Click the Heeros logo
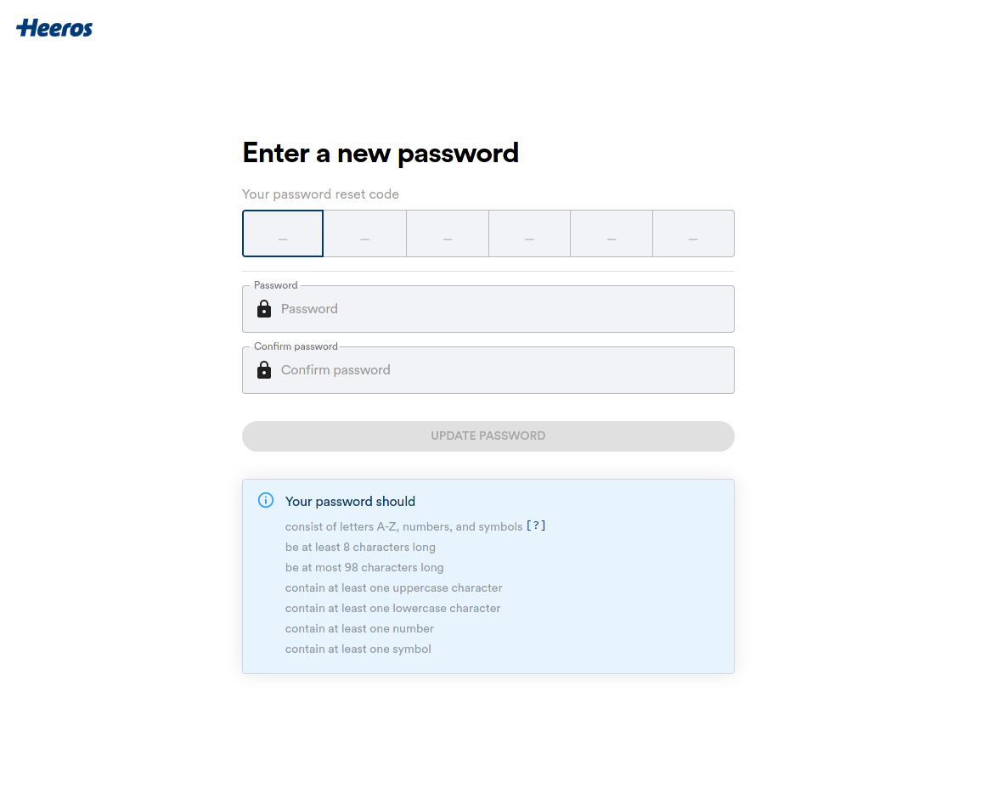 tap(54, 28)
